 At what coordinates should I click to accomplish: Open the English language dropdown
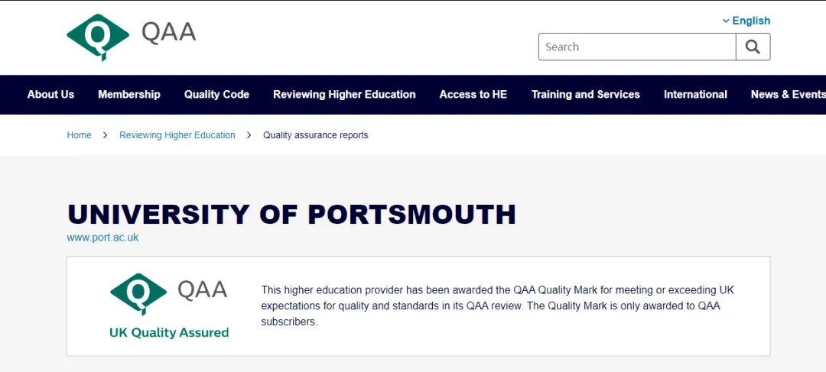[746, 21]
